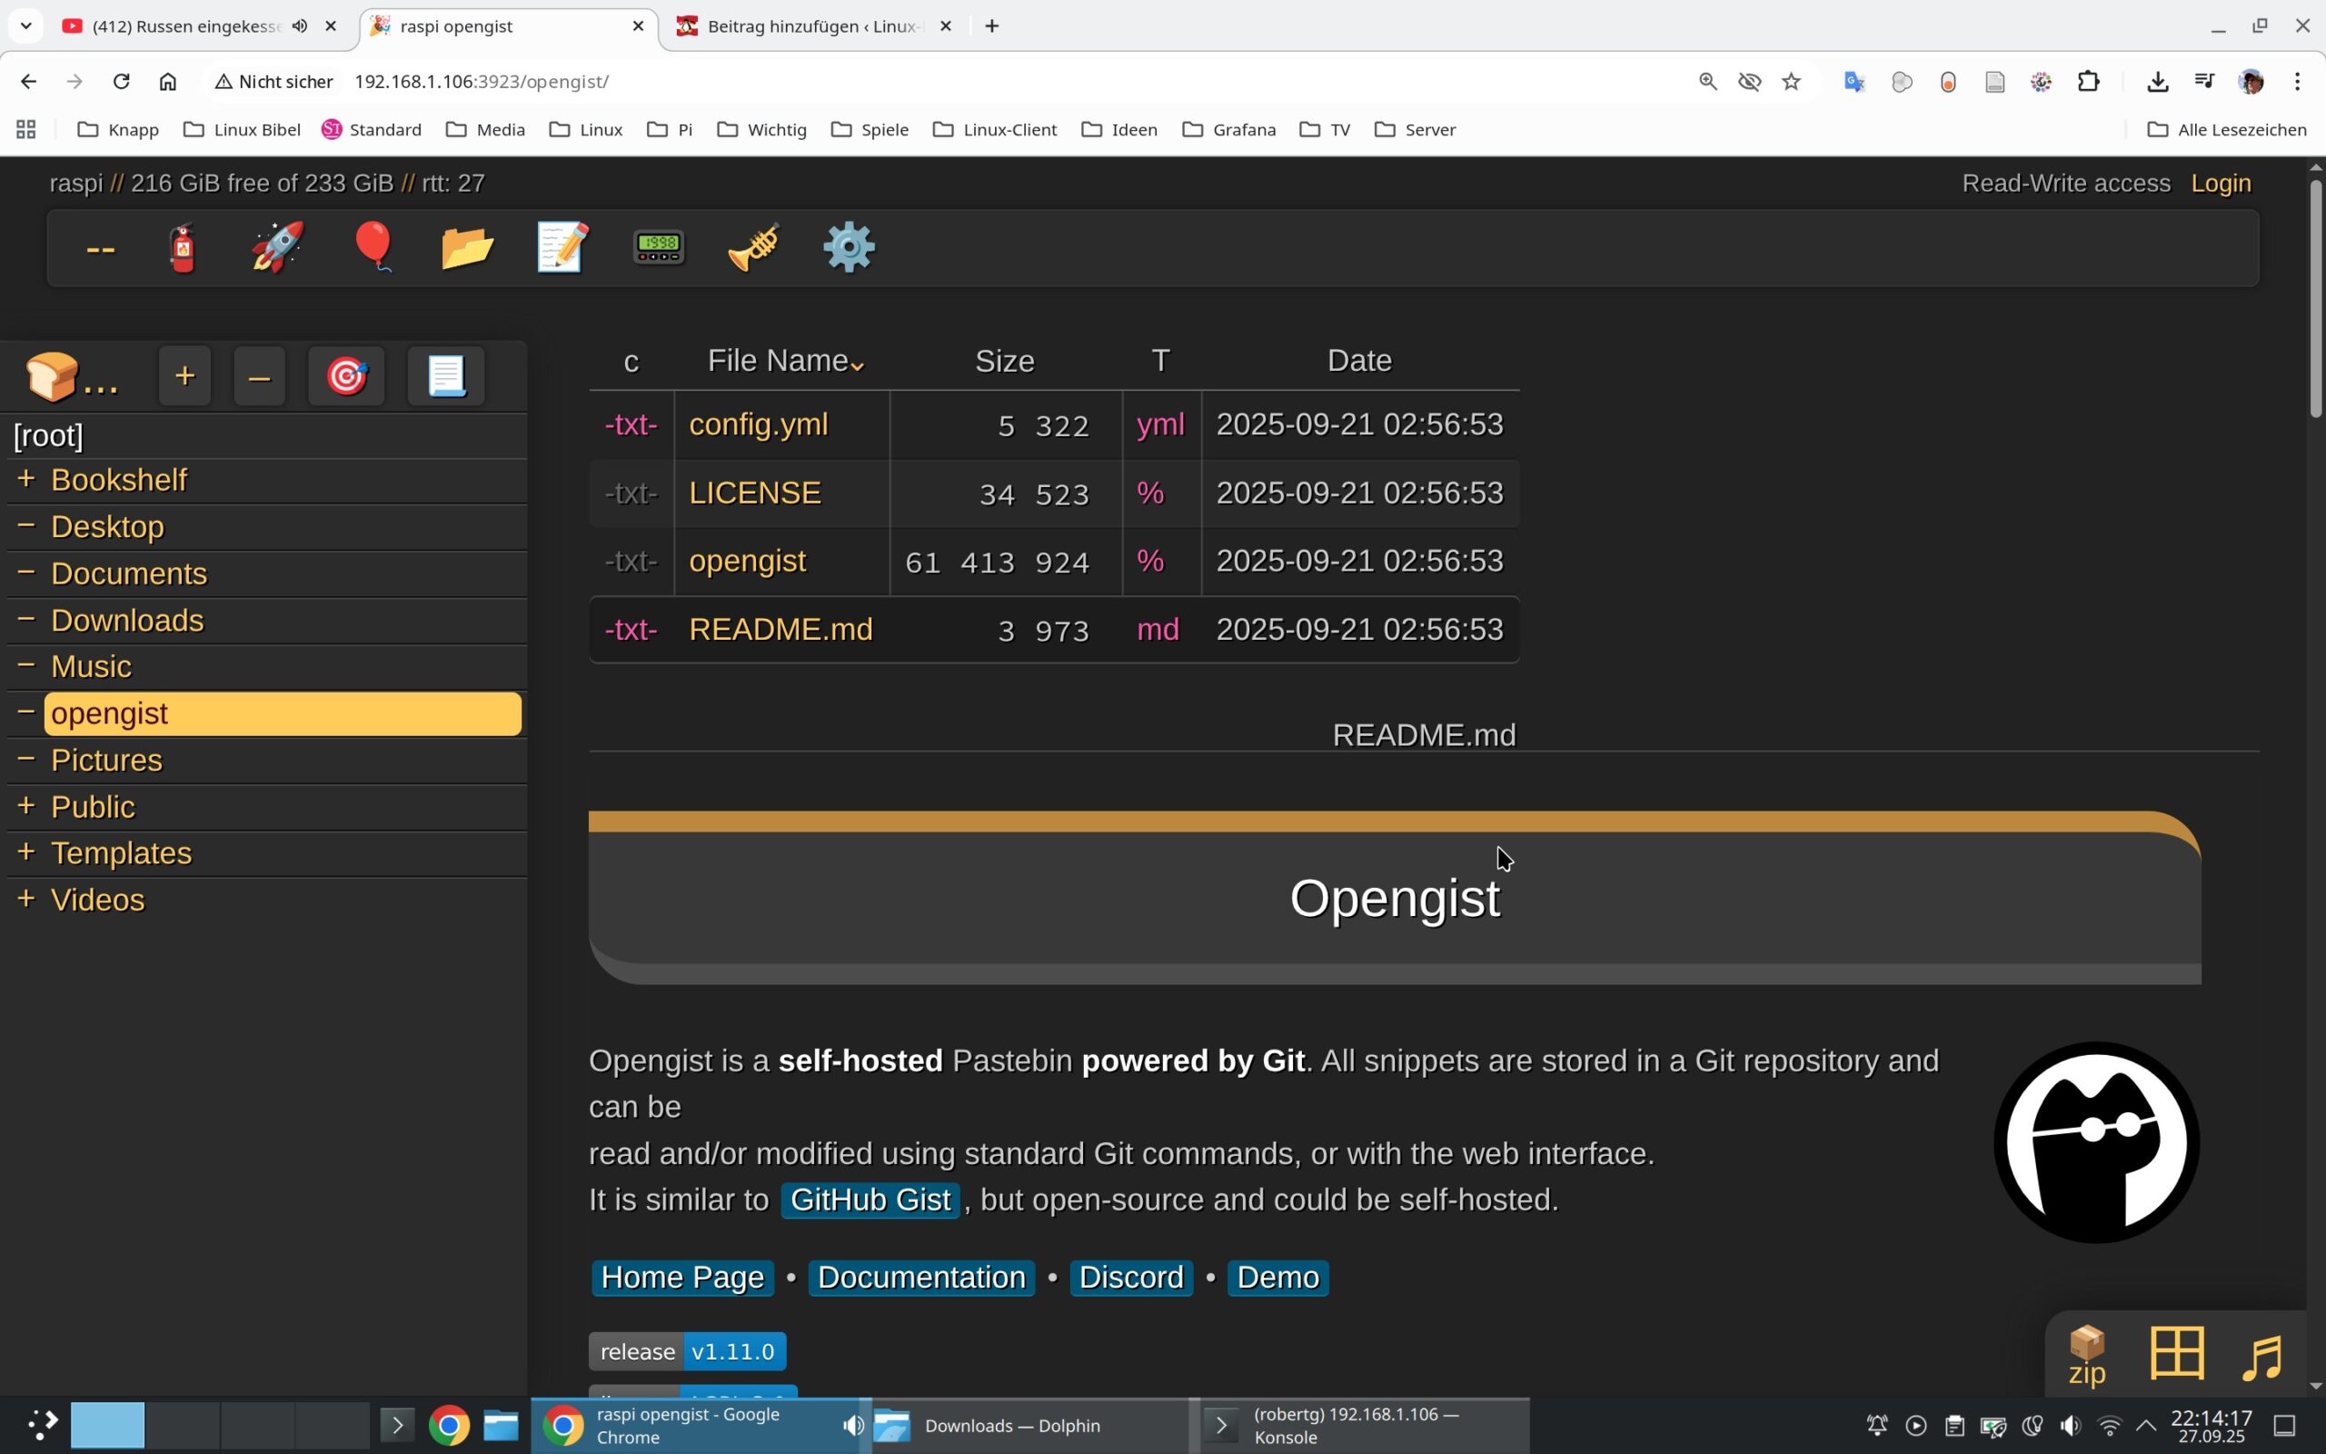Open the balloon basic-upload panel
This screenshot has height=1454, width=2326.
point(373,248)
